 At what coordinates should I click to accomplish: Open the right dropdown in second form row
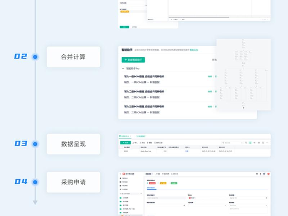248,205
